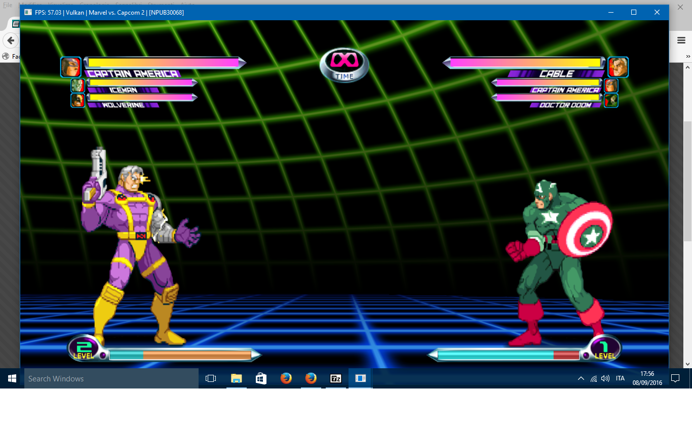Click the Wolverine health bar

tap(142, 97)
